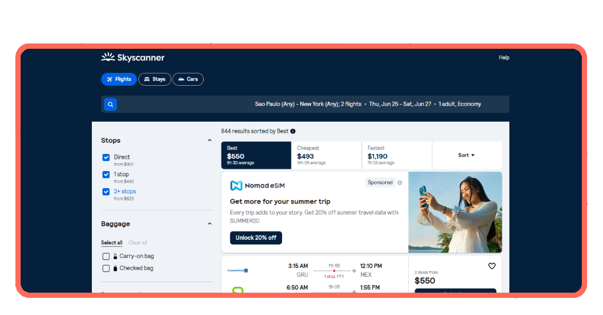
Task: Open the Help link
Action: coord(504,58)
